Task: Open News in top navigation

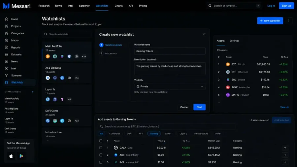Action: pos(58,6)
